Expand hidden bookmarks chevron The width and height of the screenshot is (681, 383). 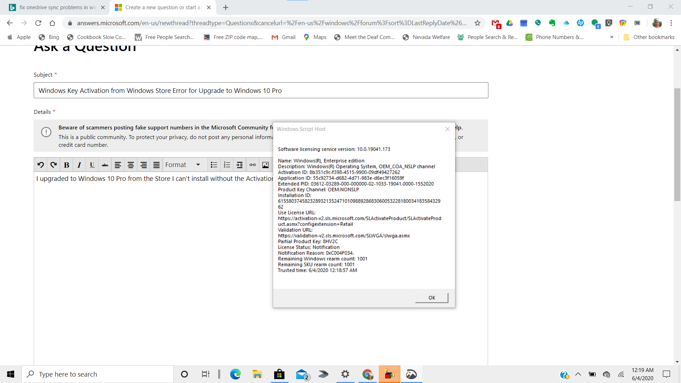(x=611, y=37)
